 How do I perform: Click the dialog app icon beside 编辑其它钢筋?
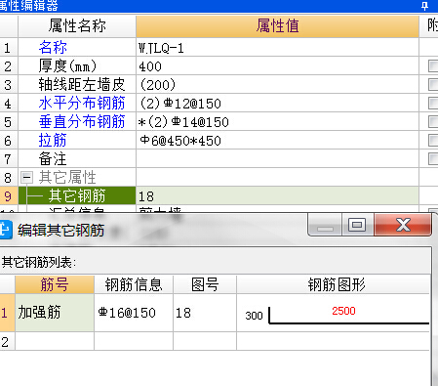coord(6,230)
